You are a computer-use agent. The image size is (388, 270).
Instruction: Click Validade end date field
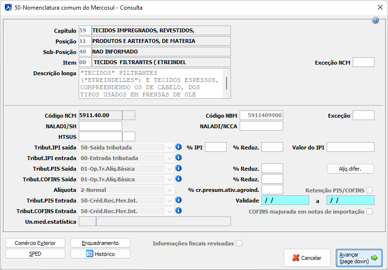click(350, 201)
